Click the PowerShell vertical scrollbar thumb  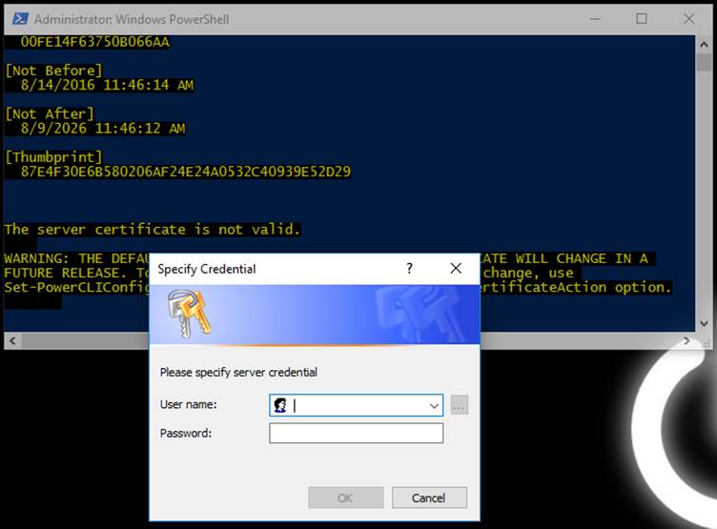coord(704,62)
